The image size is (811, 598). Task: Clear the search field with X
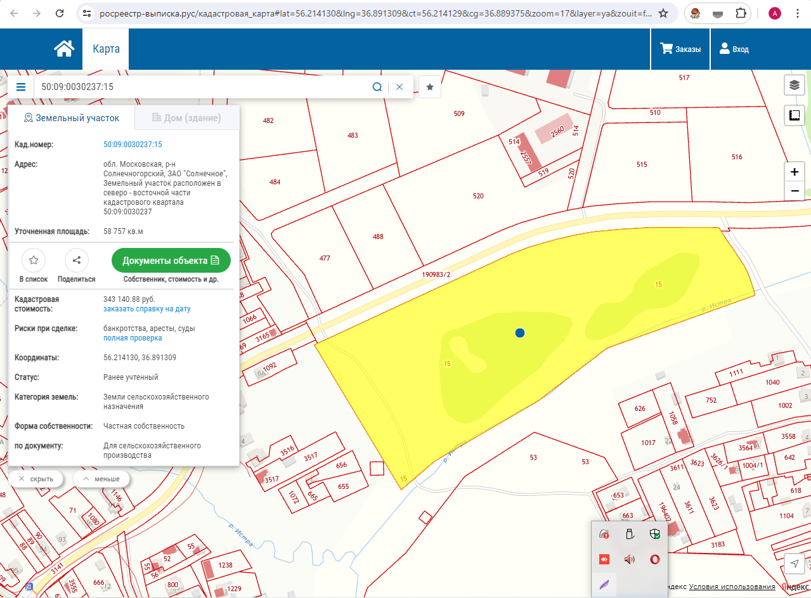tap(399, 88)
